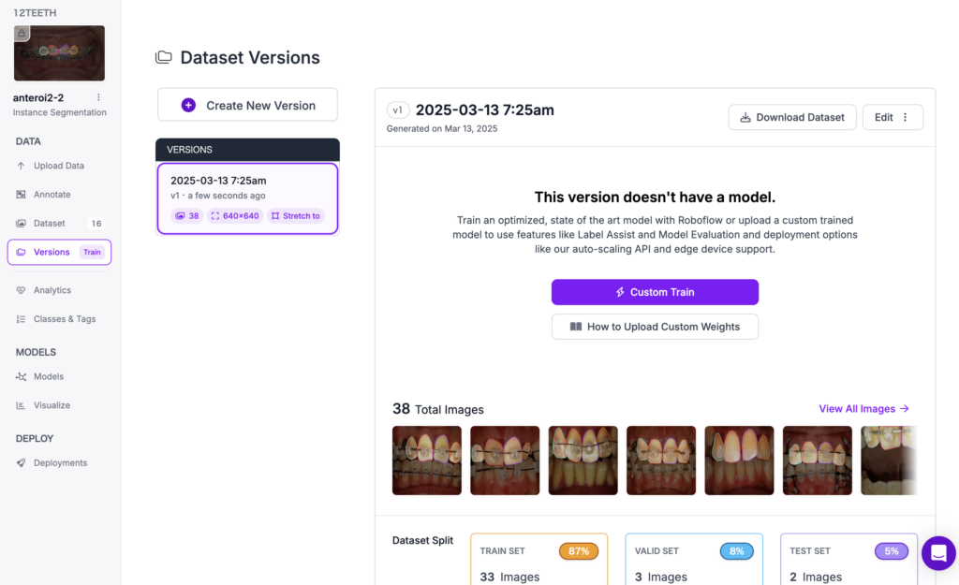Click the Visualize chart icon

[22, 405]
